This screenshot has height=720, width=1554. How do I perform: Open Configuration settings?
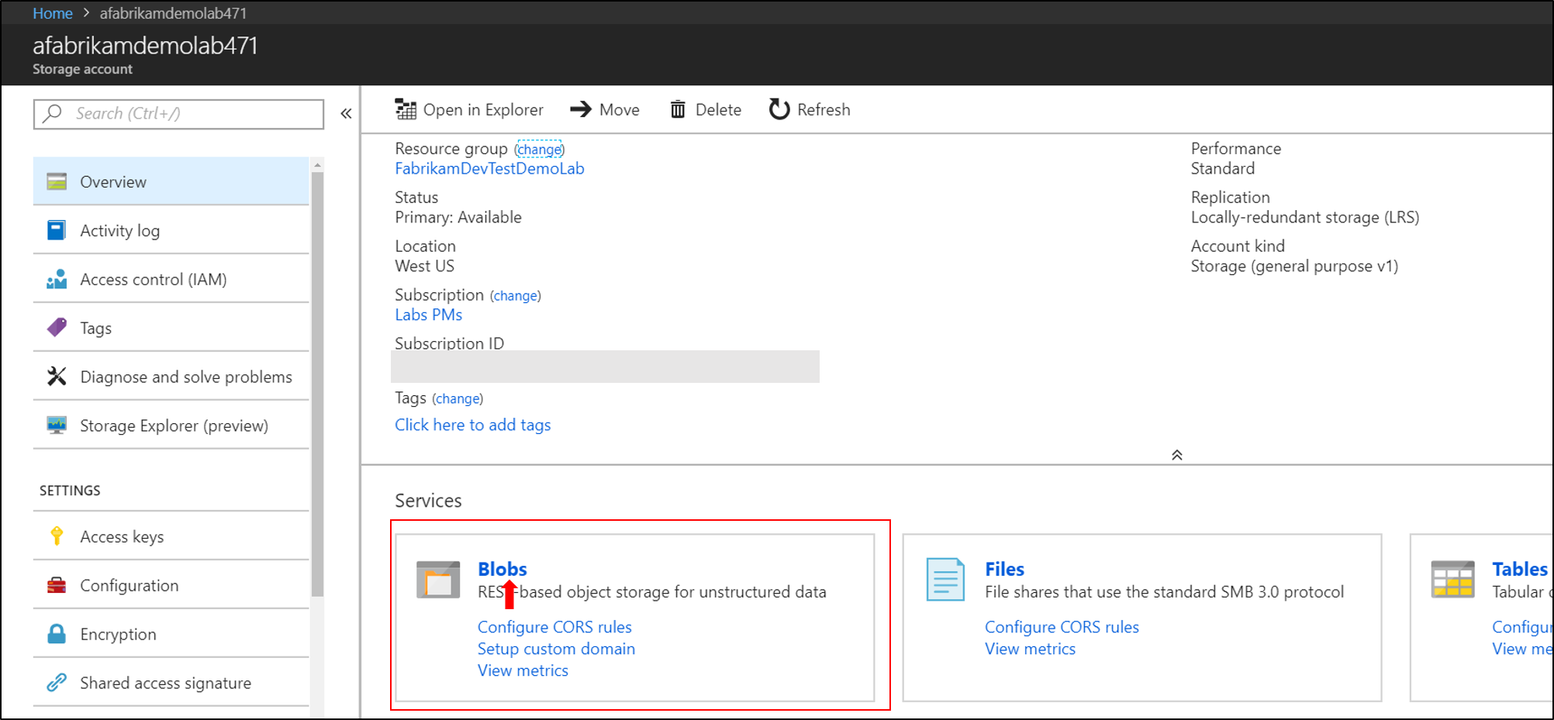point(171,585)
